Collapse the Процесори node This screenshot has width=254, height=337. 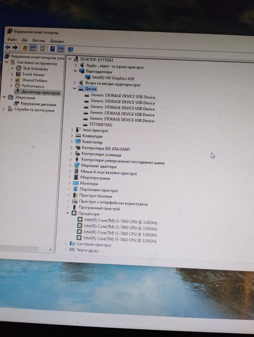[x=67, y=213]
